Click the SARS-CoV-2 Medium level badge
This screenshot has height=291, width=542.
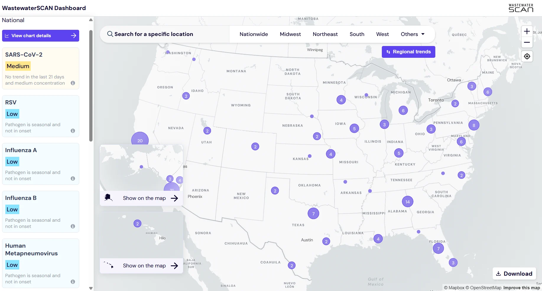point(18,66)
